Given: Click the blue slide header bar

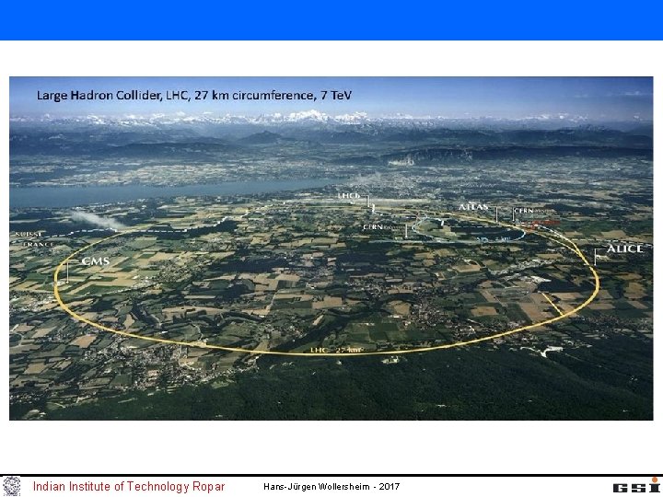Looking at the screenshot, I should tap(331, 20).
